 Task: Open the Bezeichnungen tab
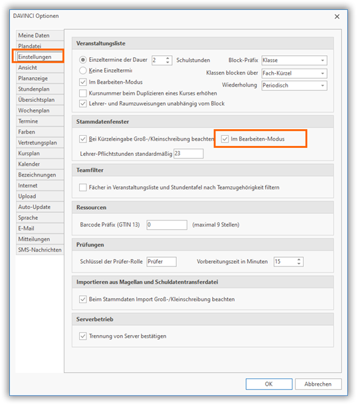(40, 175)
